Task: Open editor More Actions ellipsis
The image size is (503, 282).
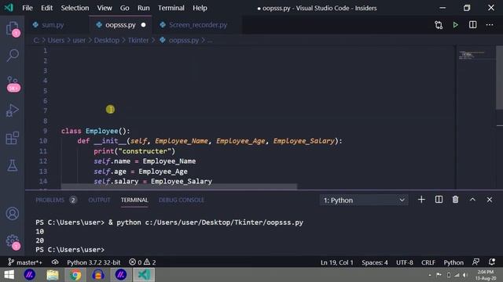Action: 490,25
